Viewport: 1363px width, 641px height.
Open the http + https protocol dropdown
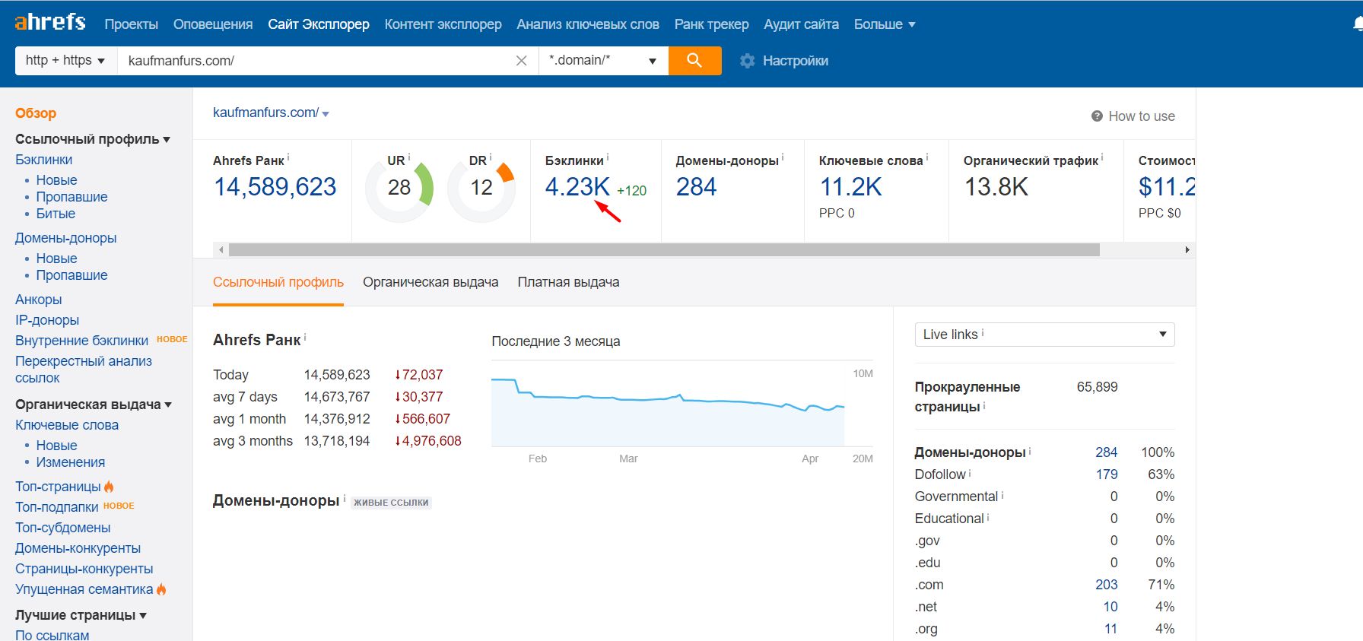[x=66, y=60]
